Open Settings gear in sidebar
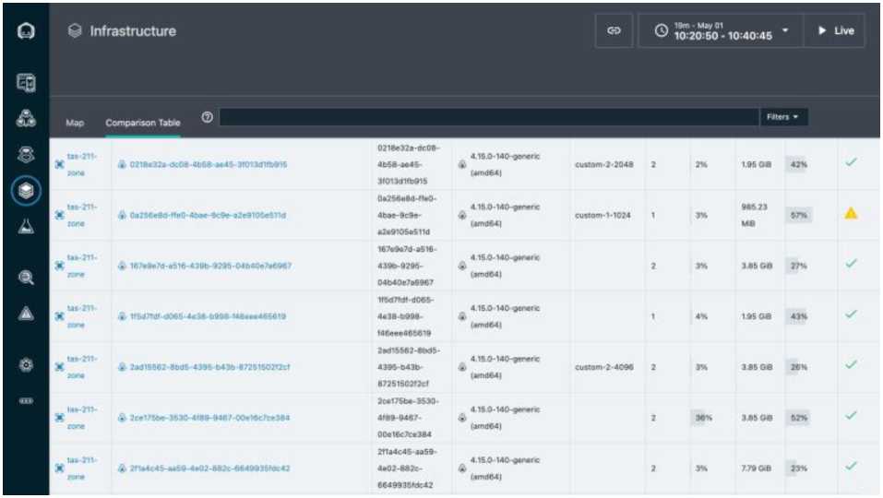The width and height of the screenshot is (883, 498). point(27,365)
